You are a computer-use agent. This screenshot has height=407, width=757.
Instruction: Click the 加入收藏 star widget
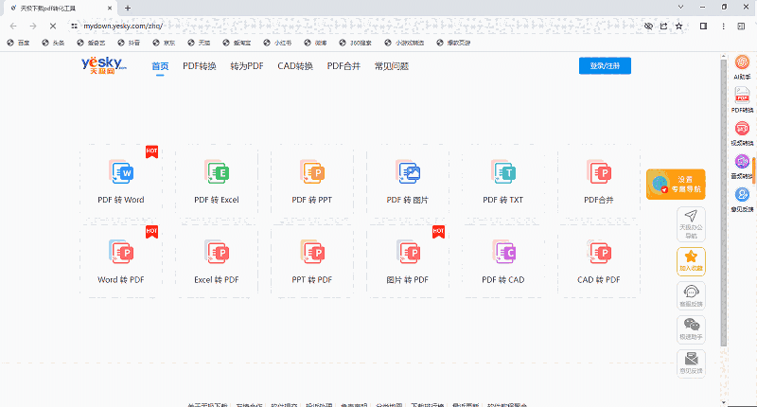tap(691, 261)
